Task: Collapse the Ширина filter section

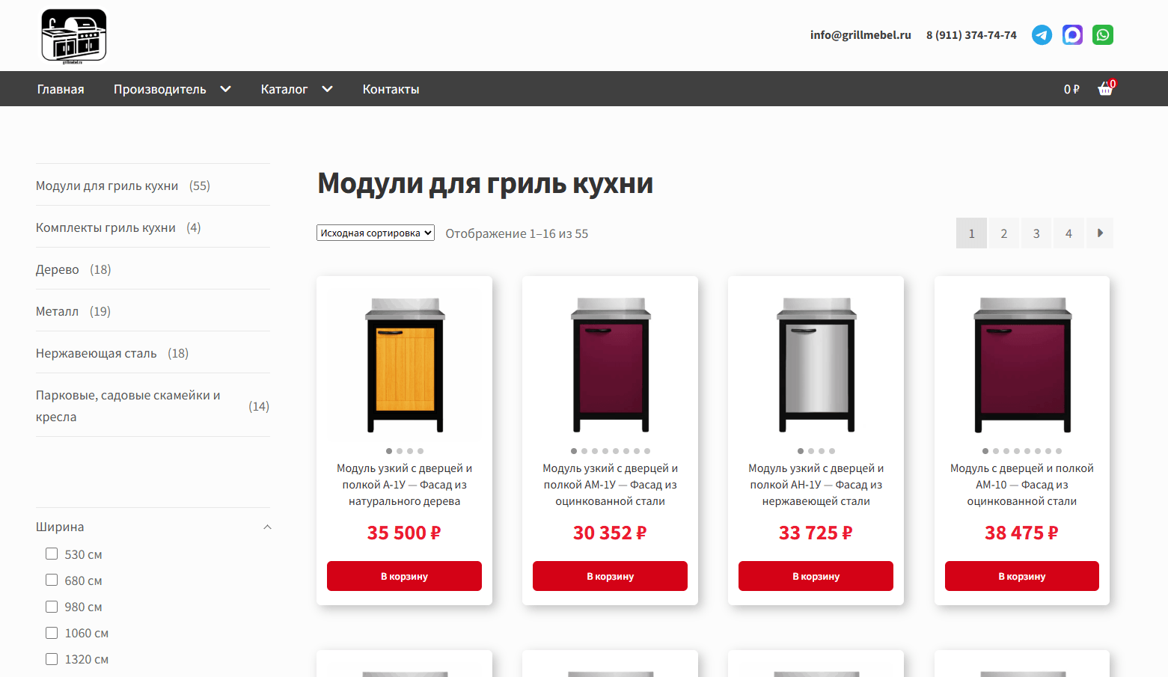Action: [x=267, y=527]
